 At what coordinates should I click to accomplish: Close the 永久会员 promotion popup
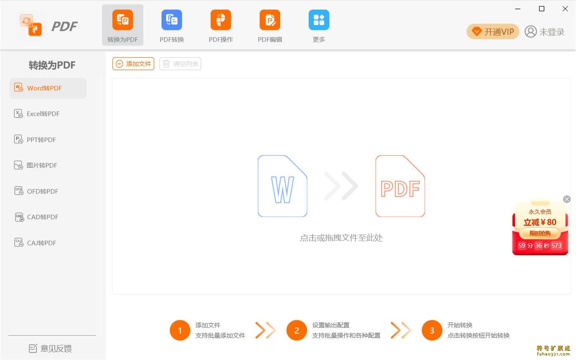[x=567, y=199]
